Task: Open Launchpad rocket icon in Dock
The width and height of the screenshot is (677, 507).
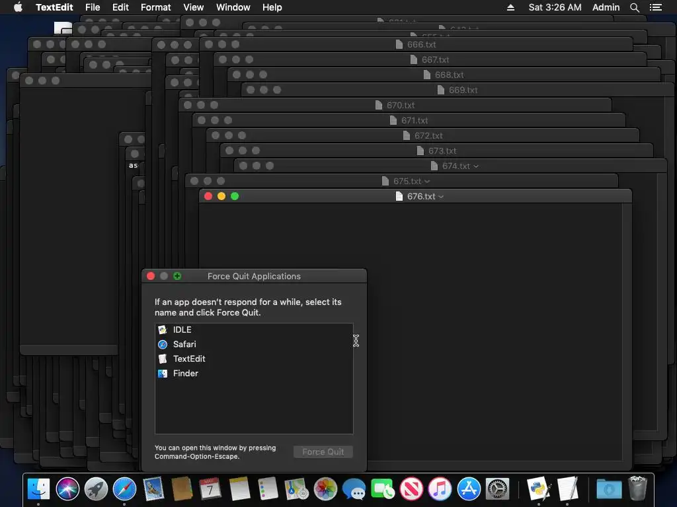Action: pos(96,489)
